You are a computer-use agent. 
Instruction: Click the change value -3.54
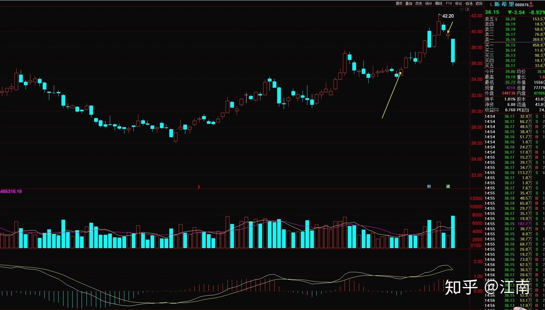516,12
